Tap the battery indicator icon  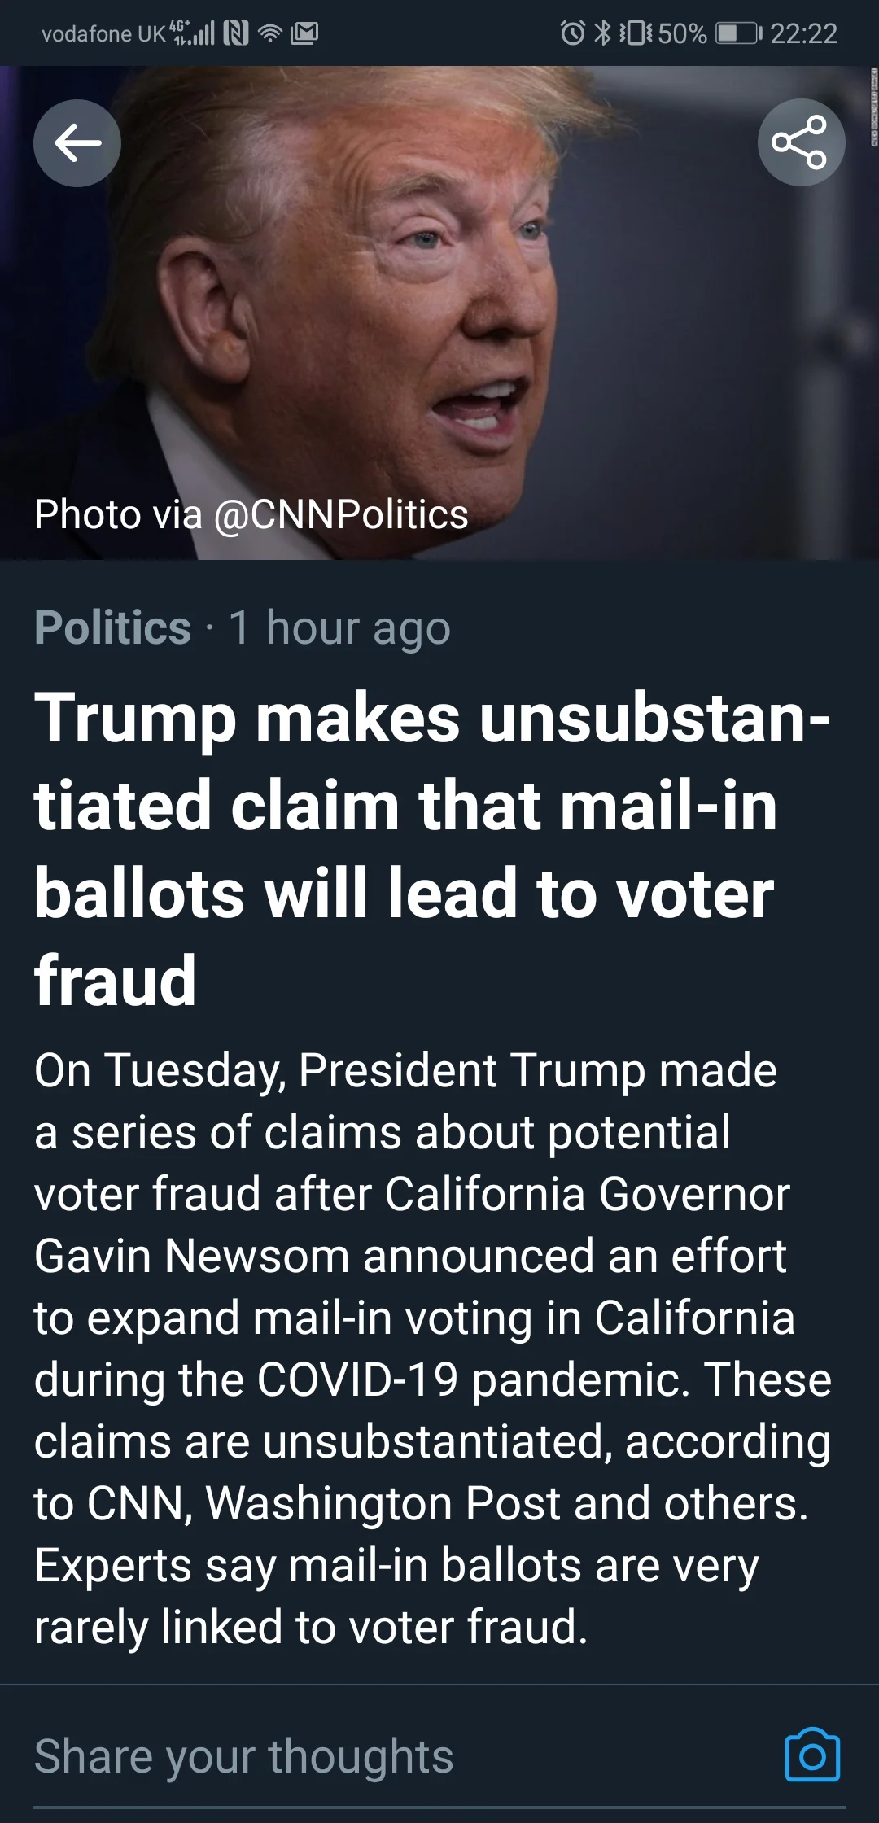click(739, 33)
